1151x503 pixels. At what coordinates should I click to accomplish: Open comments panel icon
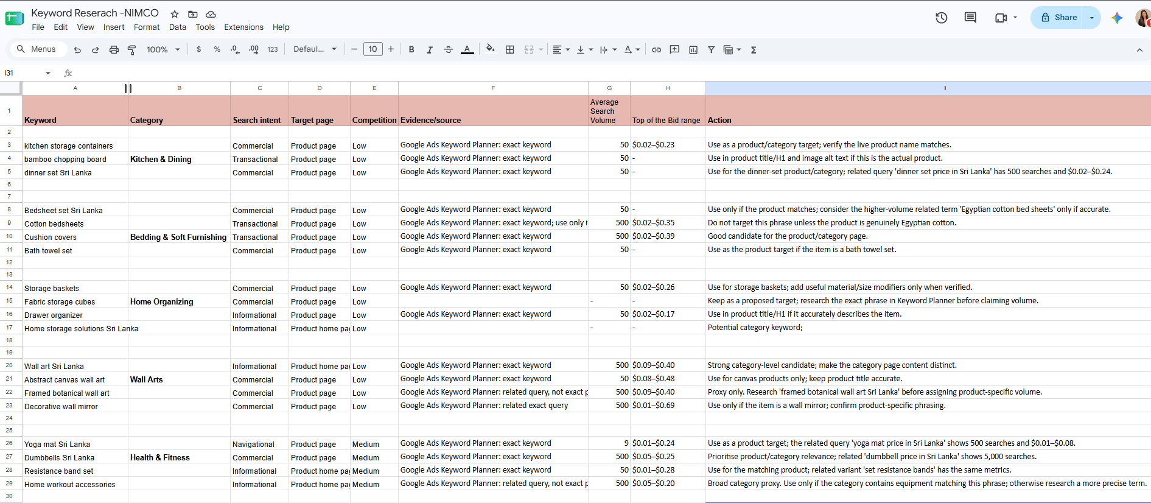point(971,18)
